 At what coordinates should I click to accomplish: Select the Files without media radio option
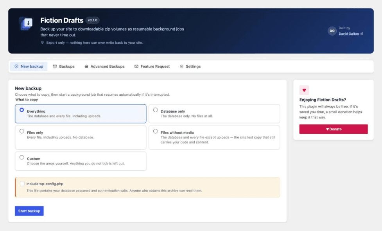[x=156, y=131]
